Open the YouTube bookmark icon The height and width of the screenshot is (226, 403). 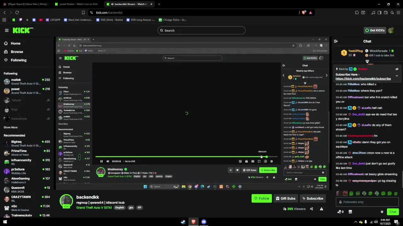click(41, 20)
